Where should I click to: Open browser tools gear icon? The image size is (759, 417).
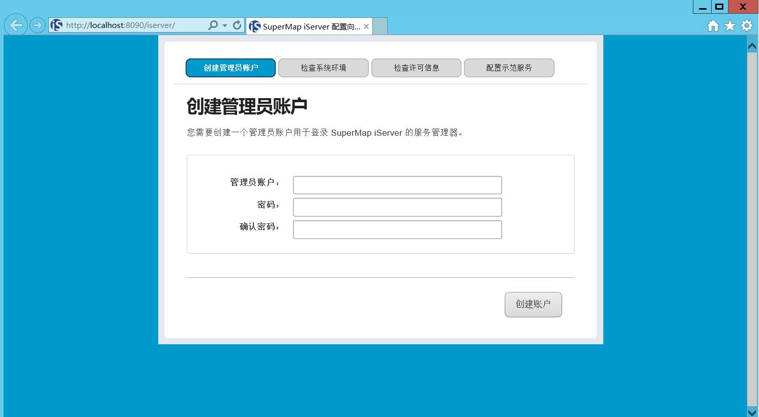pyautogui.click(x=747, y=25)
